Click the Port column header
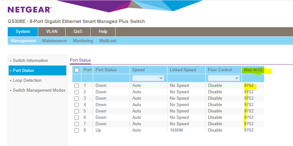This screenshot has width=293, height=146. tap(87, 70)
